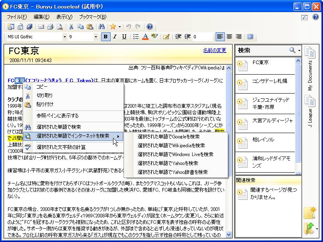The image size is (323, 242).
Task: Click the notepad with pencil icon
Action: click(166, 37)
